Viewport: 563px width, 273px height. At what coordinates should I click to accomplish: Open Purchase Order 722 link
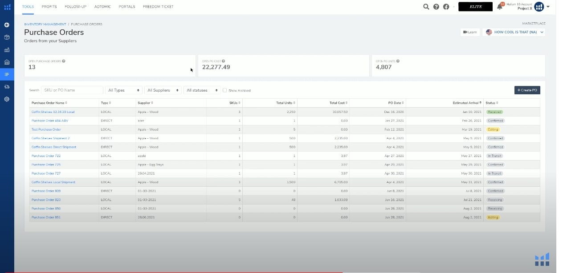[x=46, y=156]
